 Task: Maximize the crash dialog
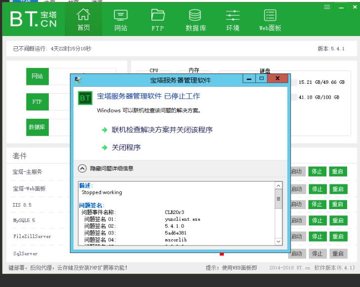click(261, 78)
